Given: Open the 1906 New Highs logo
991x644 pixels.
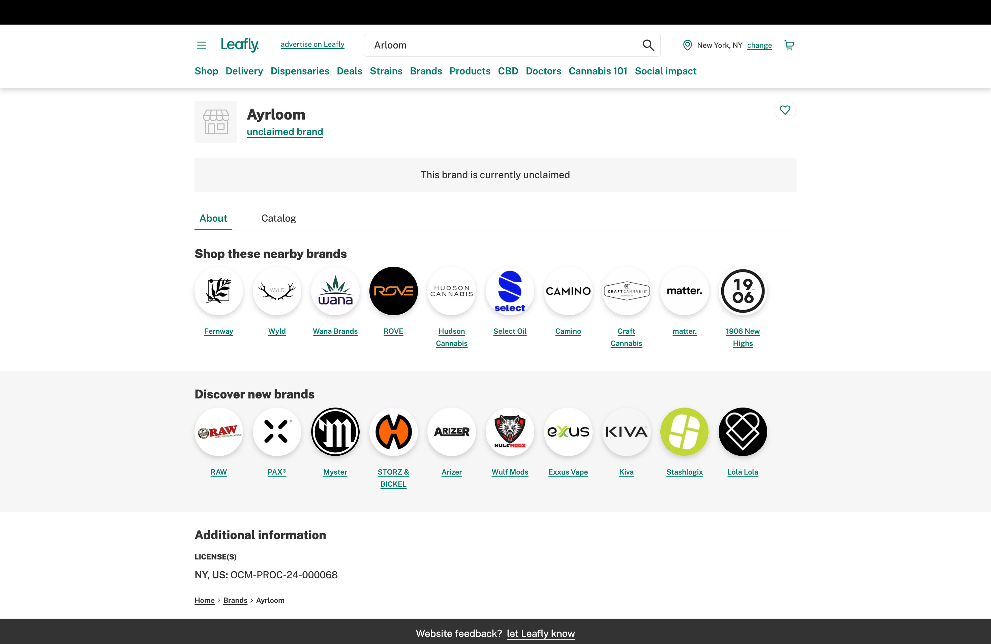Looking at the screenshot, I should click(x=743, y=291).
